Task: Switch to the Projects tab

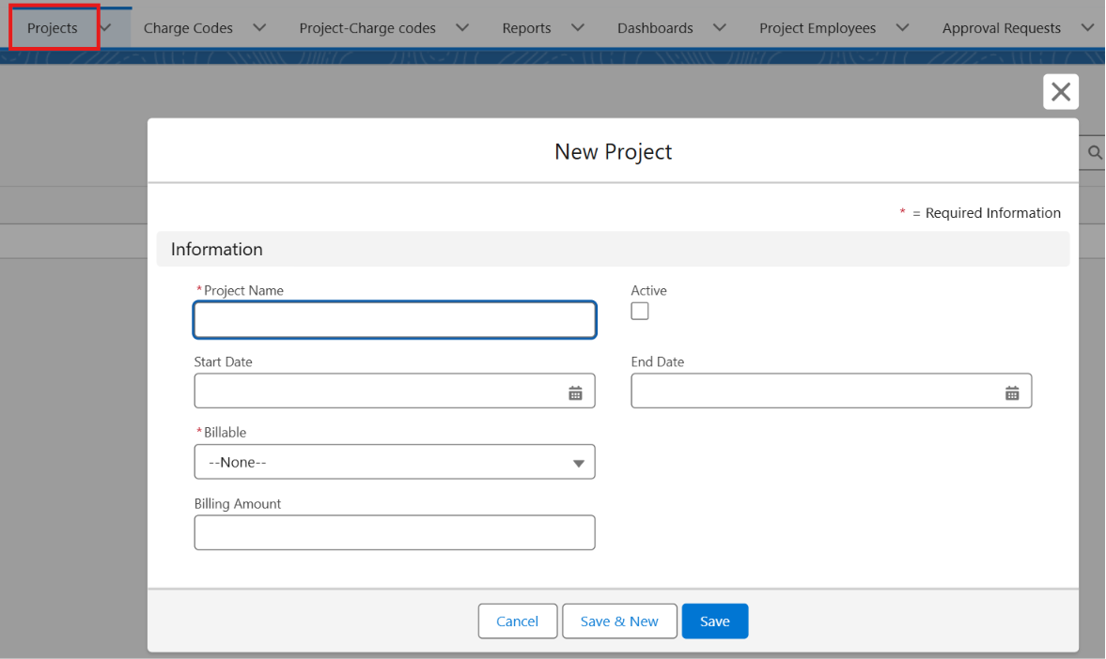Action: pos(53,28)
